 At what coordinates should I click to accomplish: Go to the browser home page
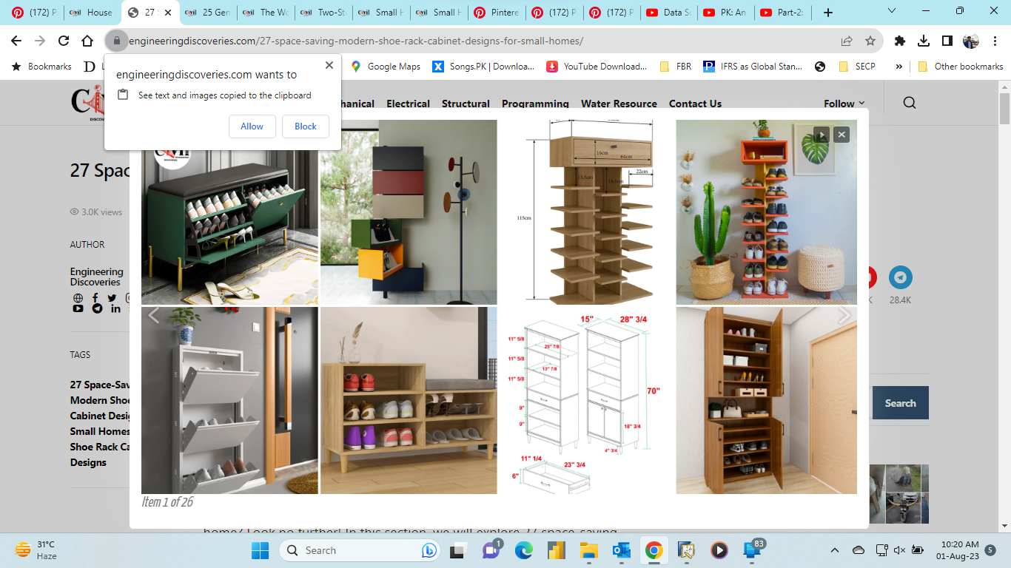[x=87, y=41]
